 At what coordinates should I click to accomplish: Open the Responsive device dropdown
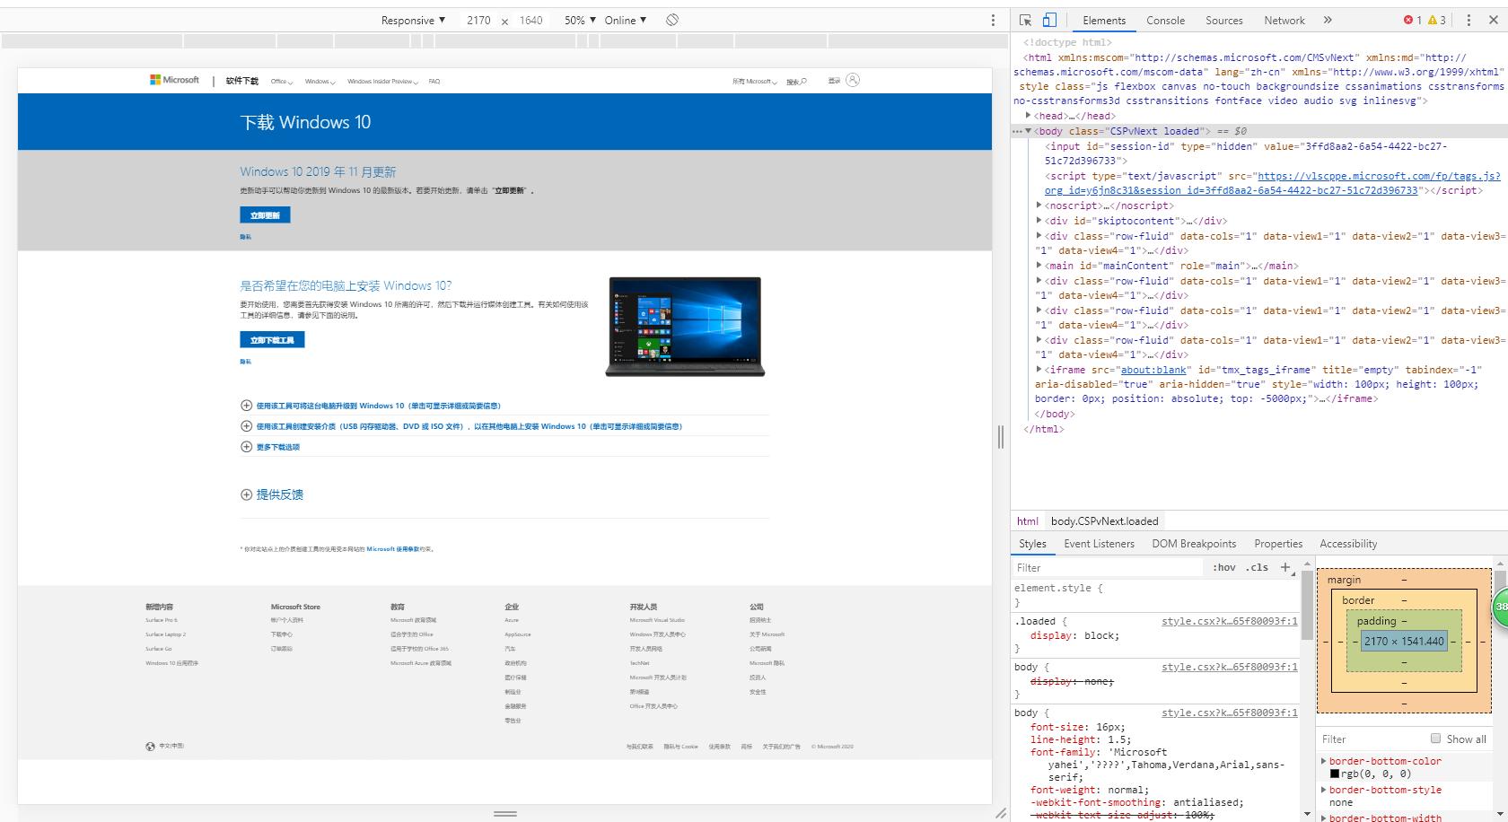[413, 20]
